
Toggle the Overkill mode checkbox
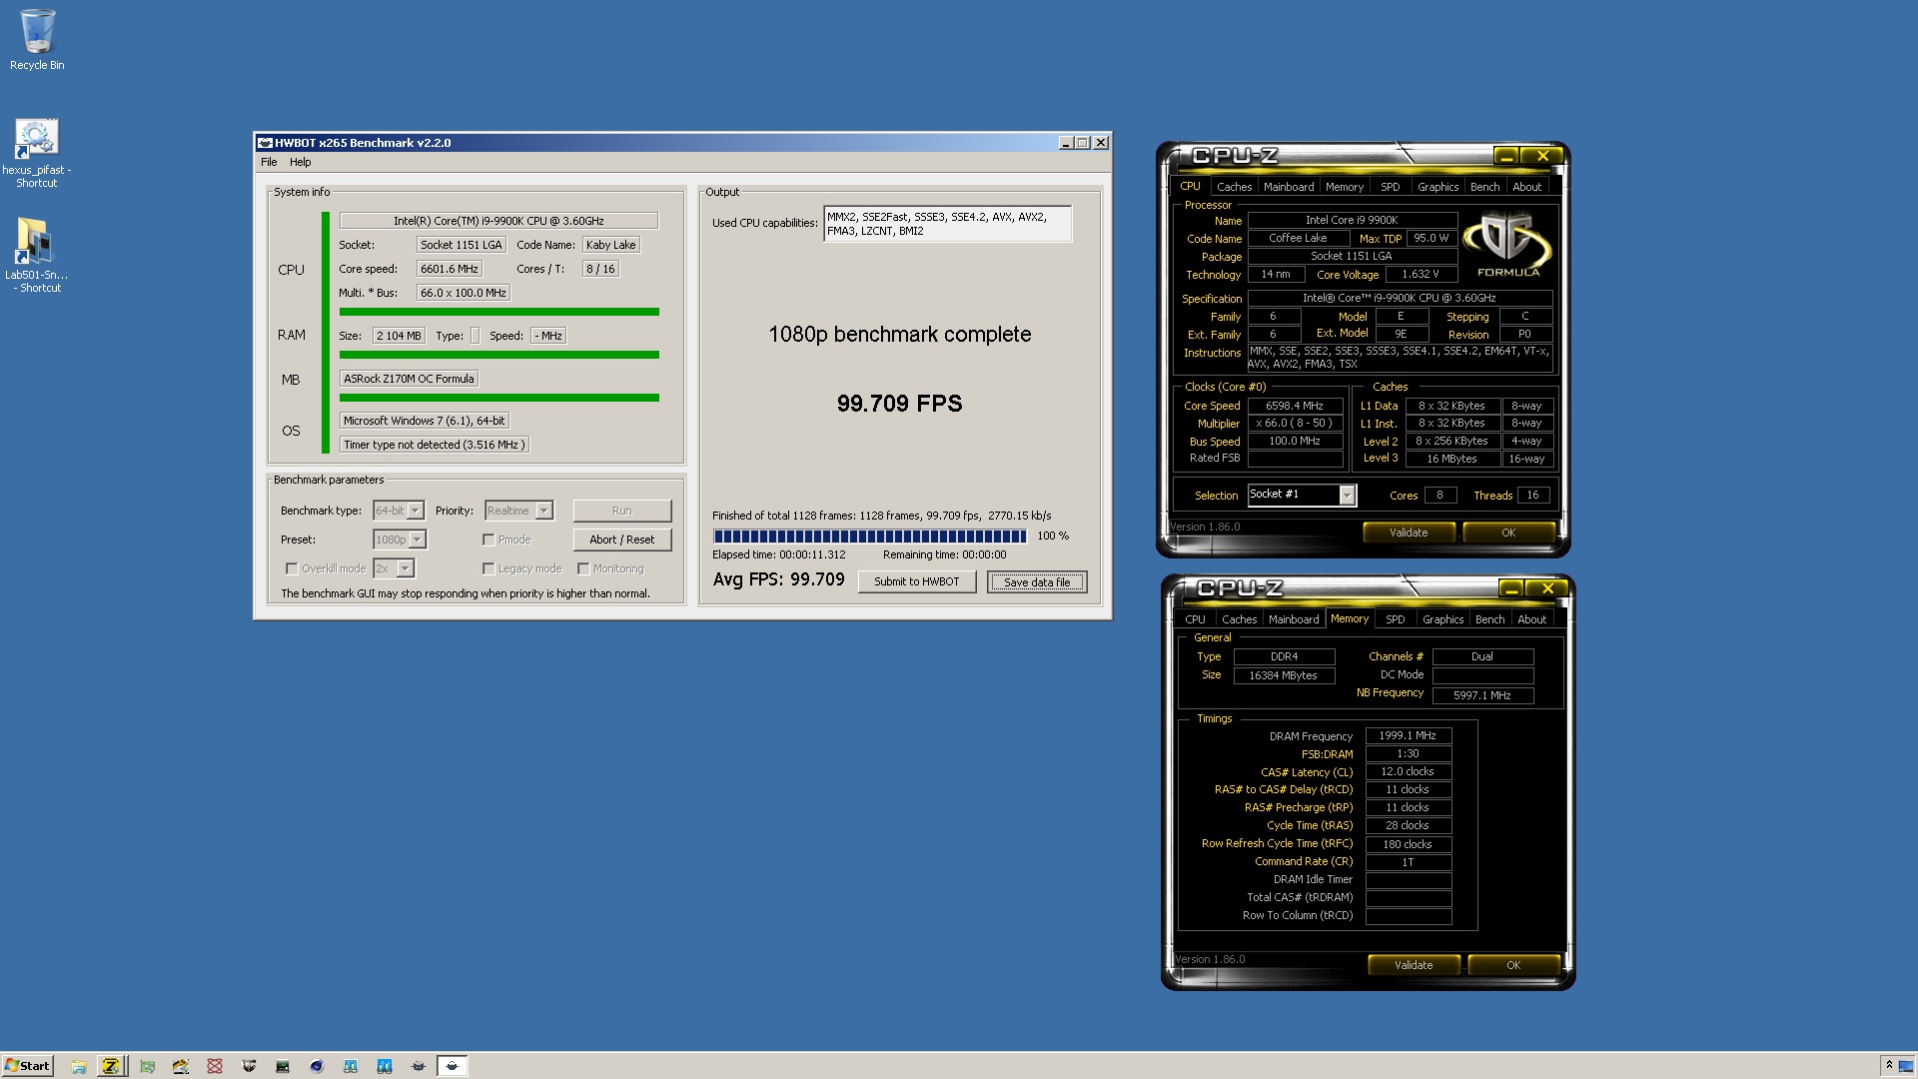(292, 568)
